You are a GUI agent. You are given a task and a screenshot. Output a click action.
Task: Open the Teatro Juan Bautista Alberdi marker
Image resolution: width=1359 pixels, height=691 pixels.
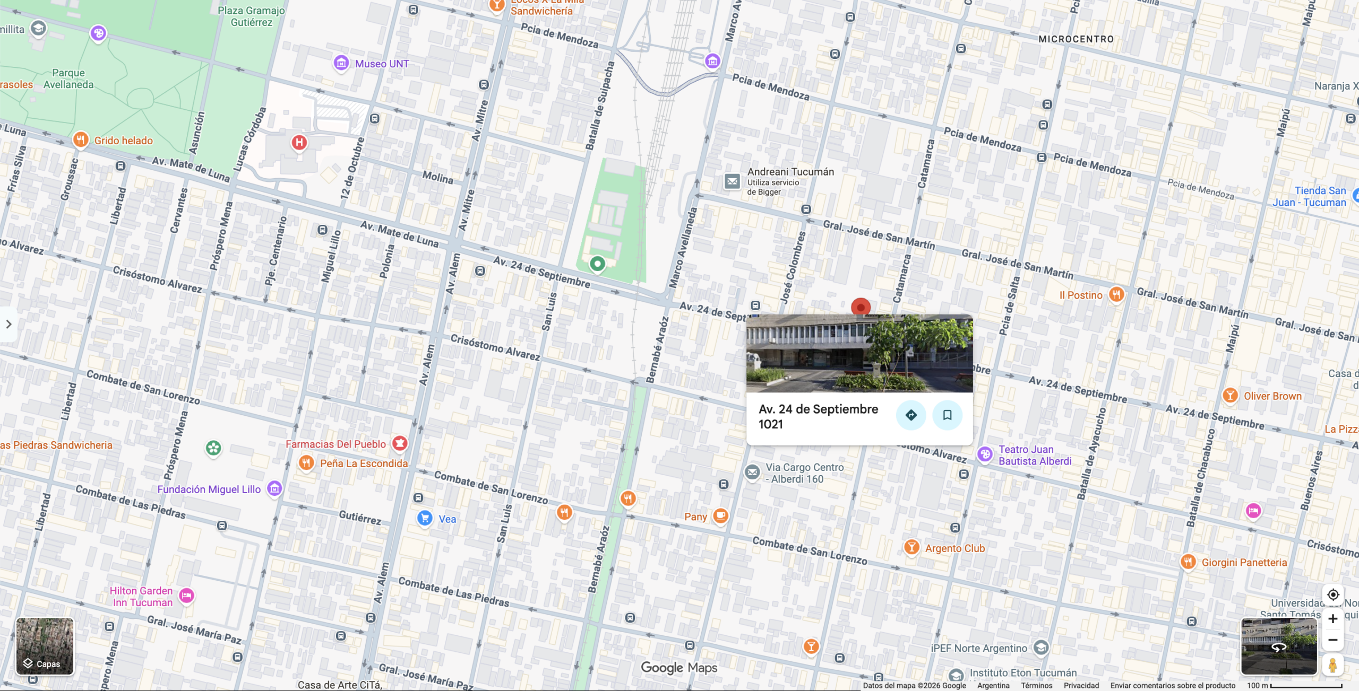(985, 454)
